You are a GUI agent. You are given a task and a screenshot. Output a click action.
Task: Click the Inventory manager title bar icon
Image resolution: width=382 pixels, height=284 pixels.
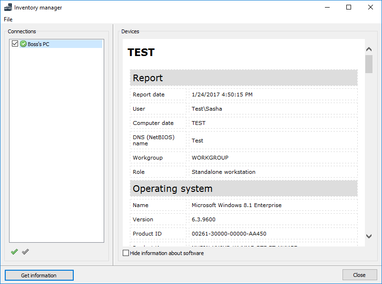point(8,8)
